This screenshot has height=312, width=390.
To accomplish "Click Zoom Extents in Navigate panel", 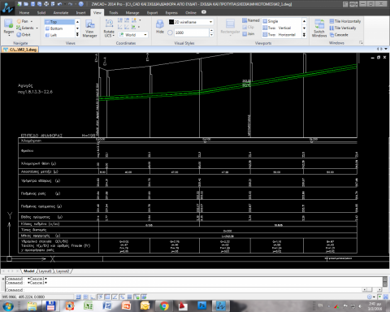I will click(x=25, y=28).
